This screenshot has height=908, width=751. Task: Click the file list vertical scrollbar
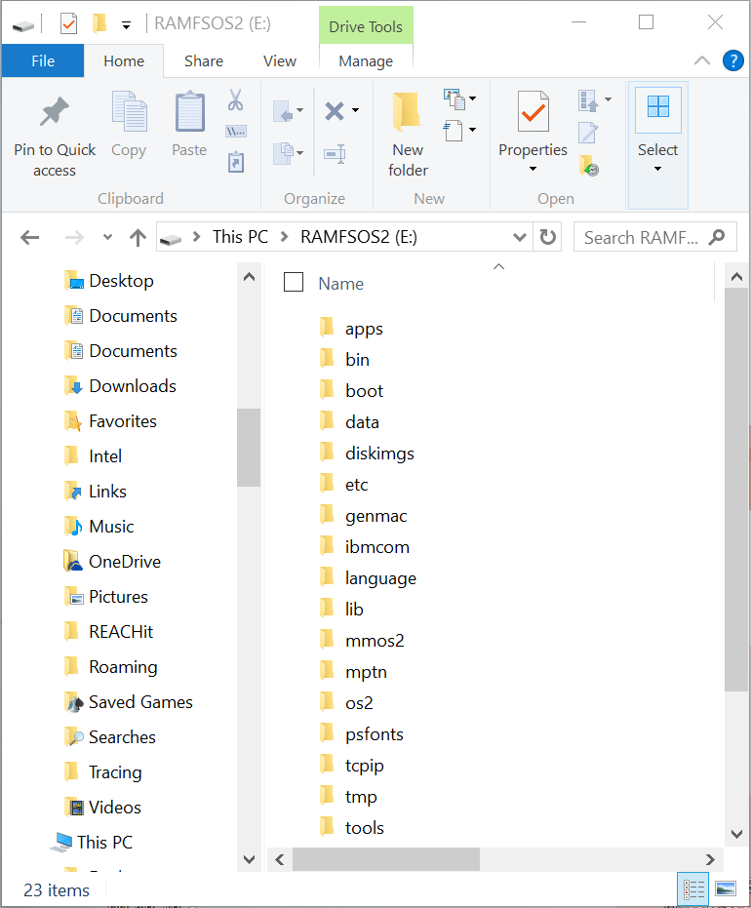(736, 489)
